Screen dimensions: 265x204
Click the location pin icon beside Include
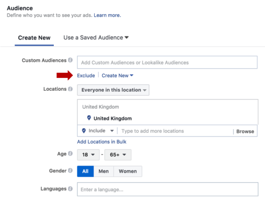(x=84, y=131)
